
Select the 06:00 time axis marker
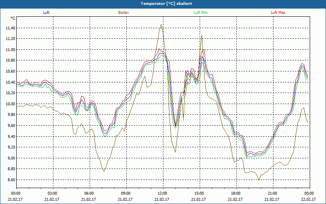(x=89, y=193)
